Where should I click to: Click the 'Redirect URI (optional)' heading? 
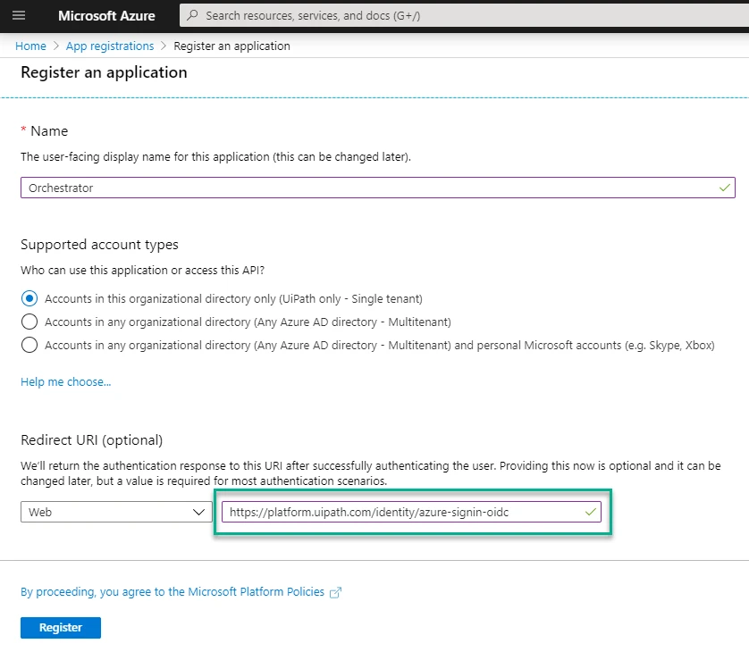pyautogui.click(x=92, y=440)
